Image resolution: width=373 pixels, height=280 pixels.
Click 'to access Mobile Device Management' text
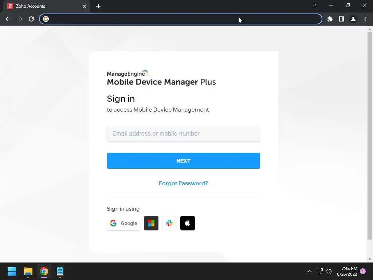[x=158, y=110]
